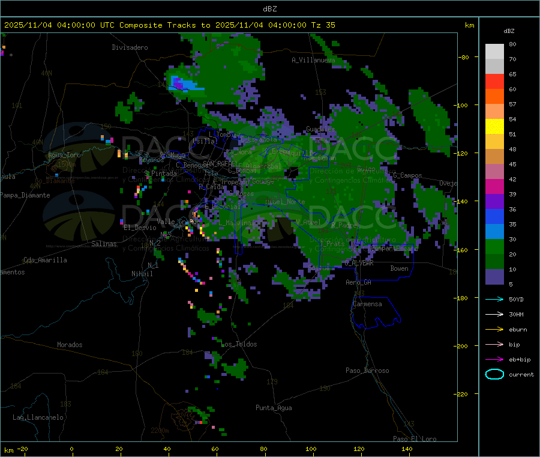The width and height of the screenshot is (540, 457).
Task: Click the Paso_El_Loro map label
Action: pyautogui.click(x=415, y=439)
